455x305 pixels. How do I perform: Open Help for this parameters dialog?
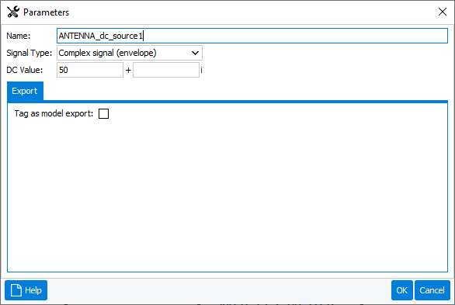[x=26, y=290]
